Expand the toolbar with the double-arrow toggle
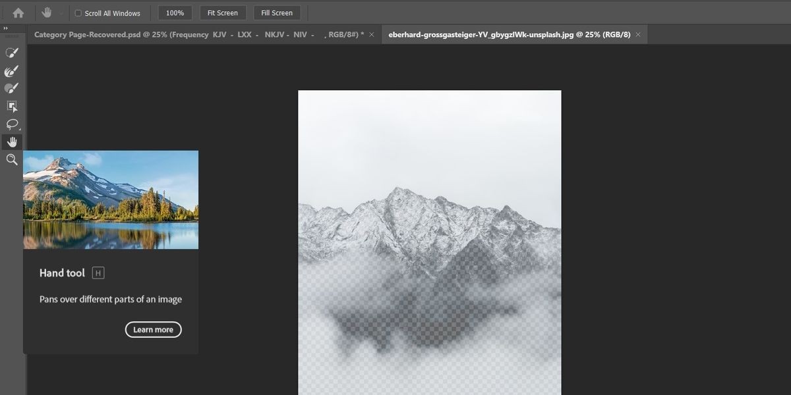This screenshot has width=791, height=395. tap(6, 28)
